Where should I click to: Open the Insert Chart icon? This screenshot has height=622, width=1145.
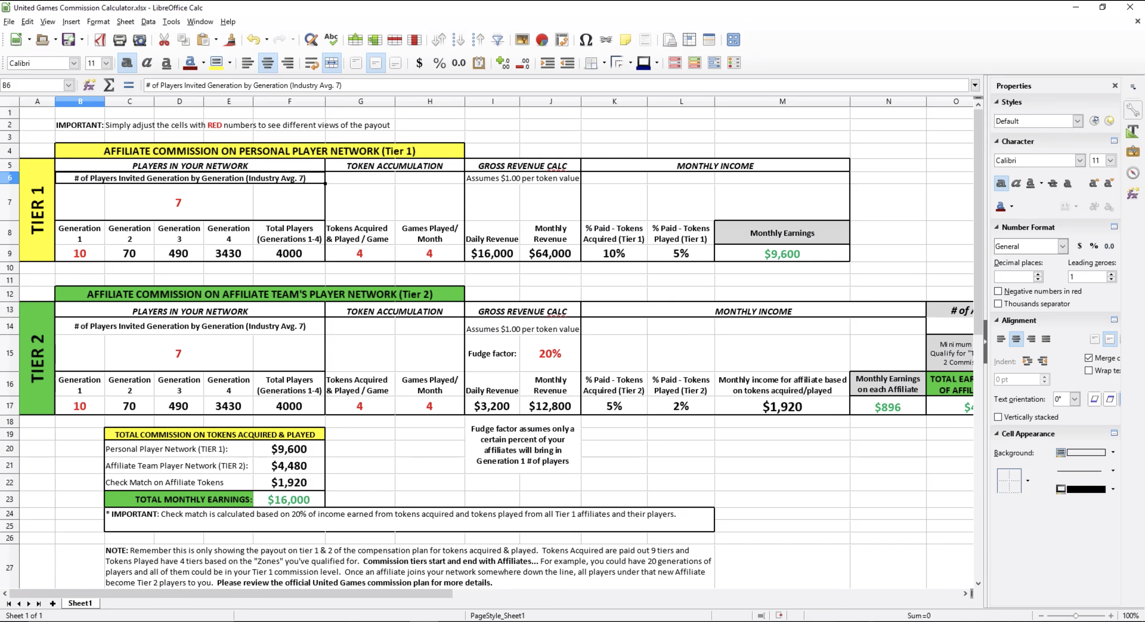pos(542,40)
